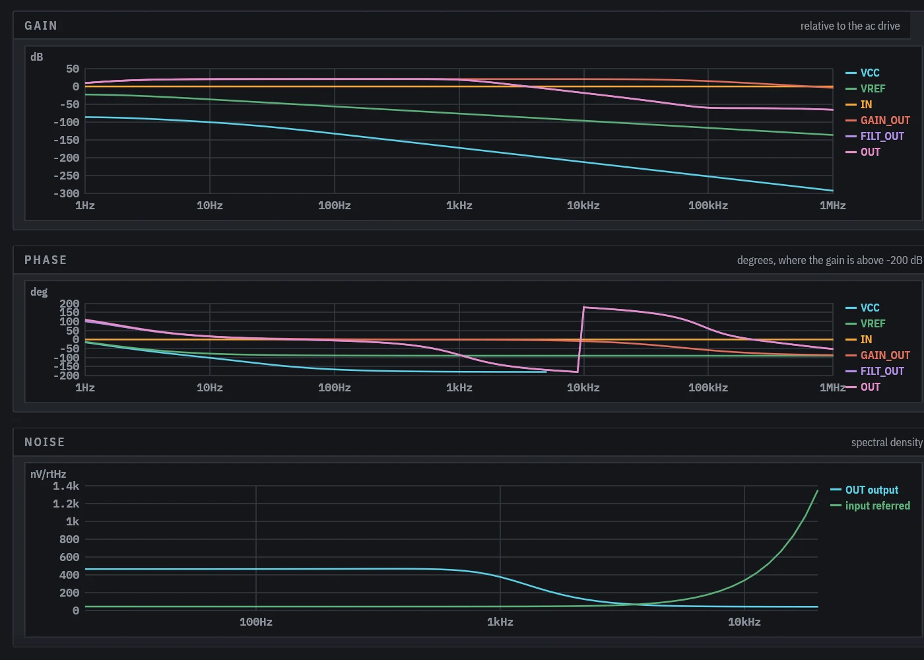Viewport: 924px width, 660px height.
Task: Toggle VREF trace in the Phase legend
Action: 865,323
